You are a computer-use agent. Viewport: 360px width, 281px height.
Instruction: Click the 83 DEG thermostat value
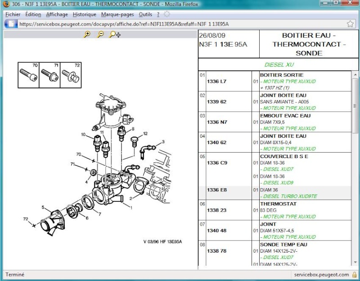click(268, 210)
